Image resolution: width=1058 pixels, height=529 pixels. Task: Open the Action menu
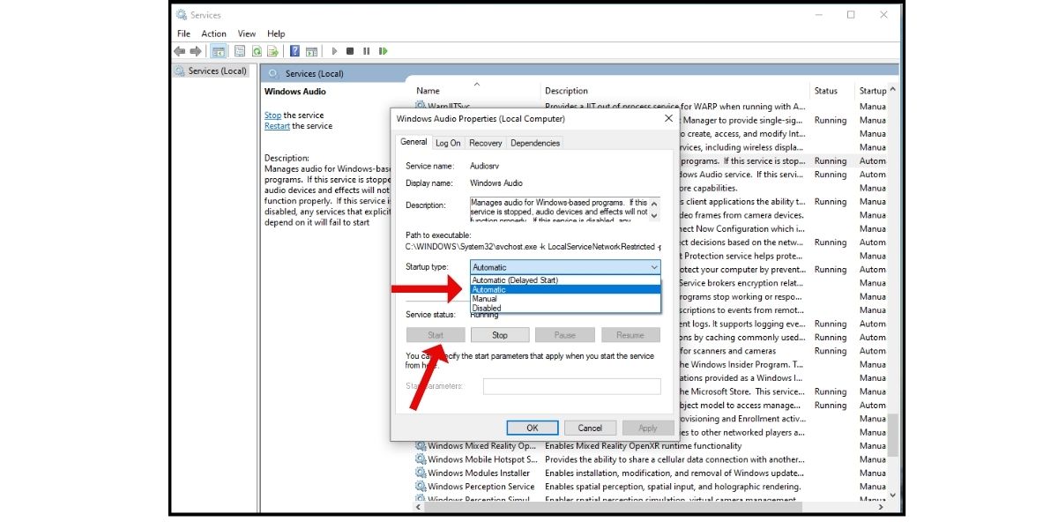[x=213, y=34]
